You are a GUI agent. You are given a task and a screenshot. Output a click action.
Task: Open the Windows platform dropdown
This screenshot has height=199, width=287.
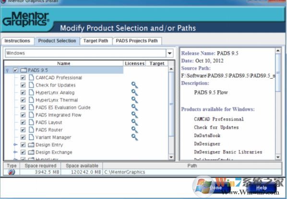coord(170,53)
